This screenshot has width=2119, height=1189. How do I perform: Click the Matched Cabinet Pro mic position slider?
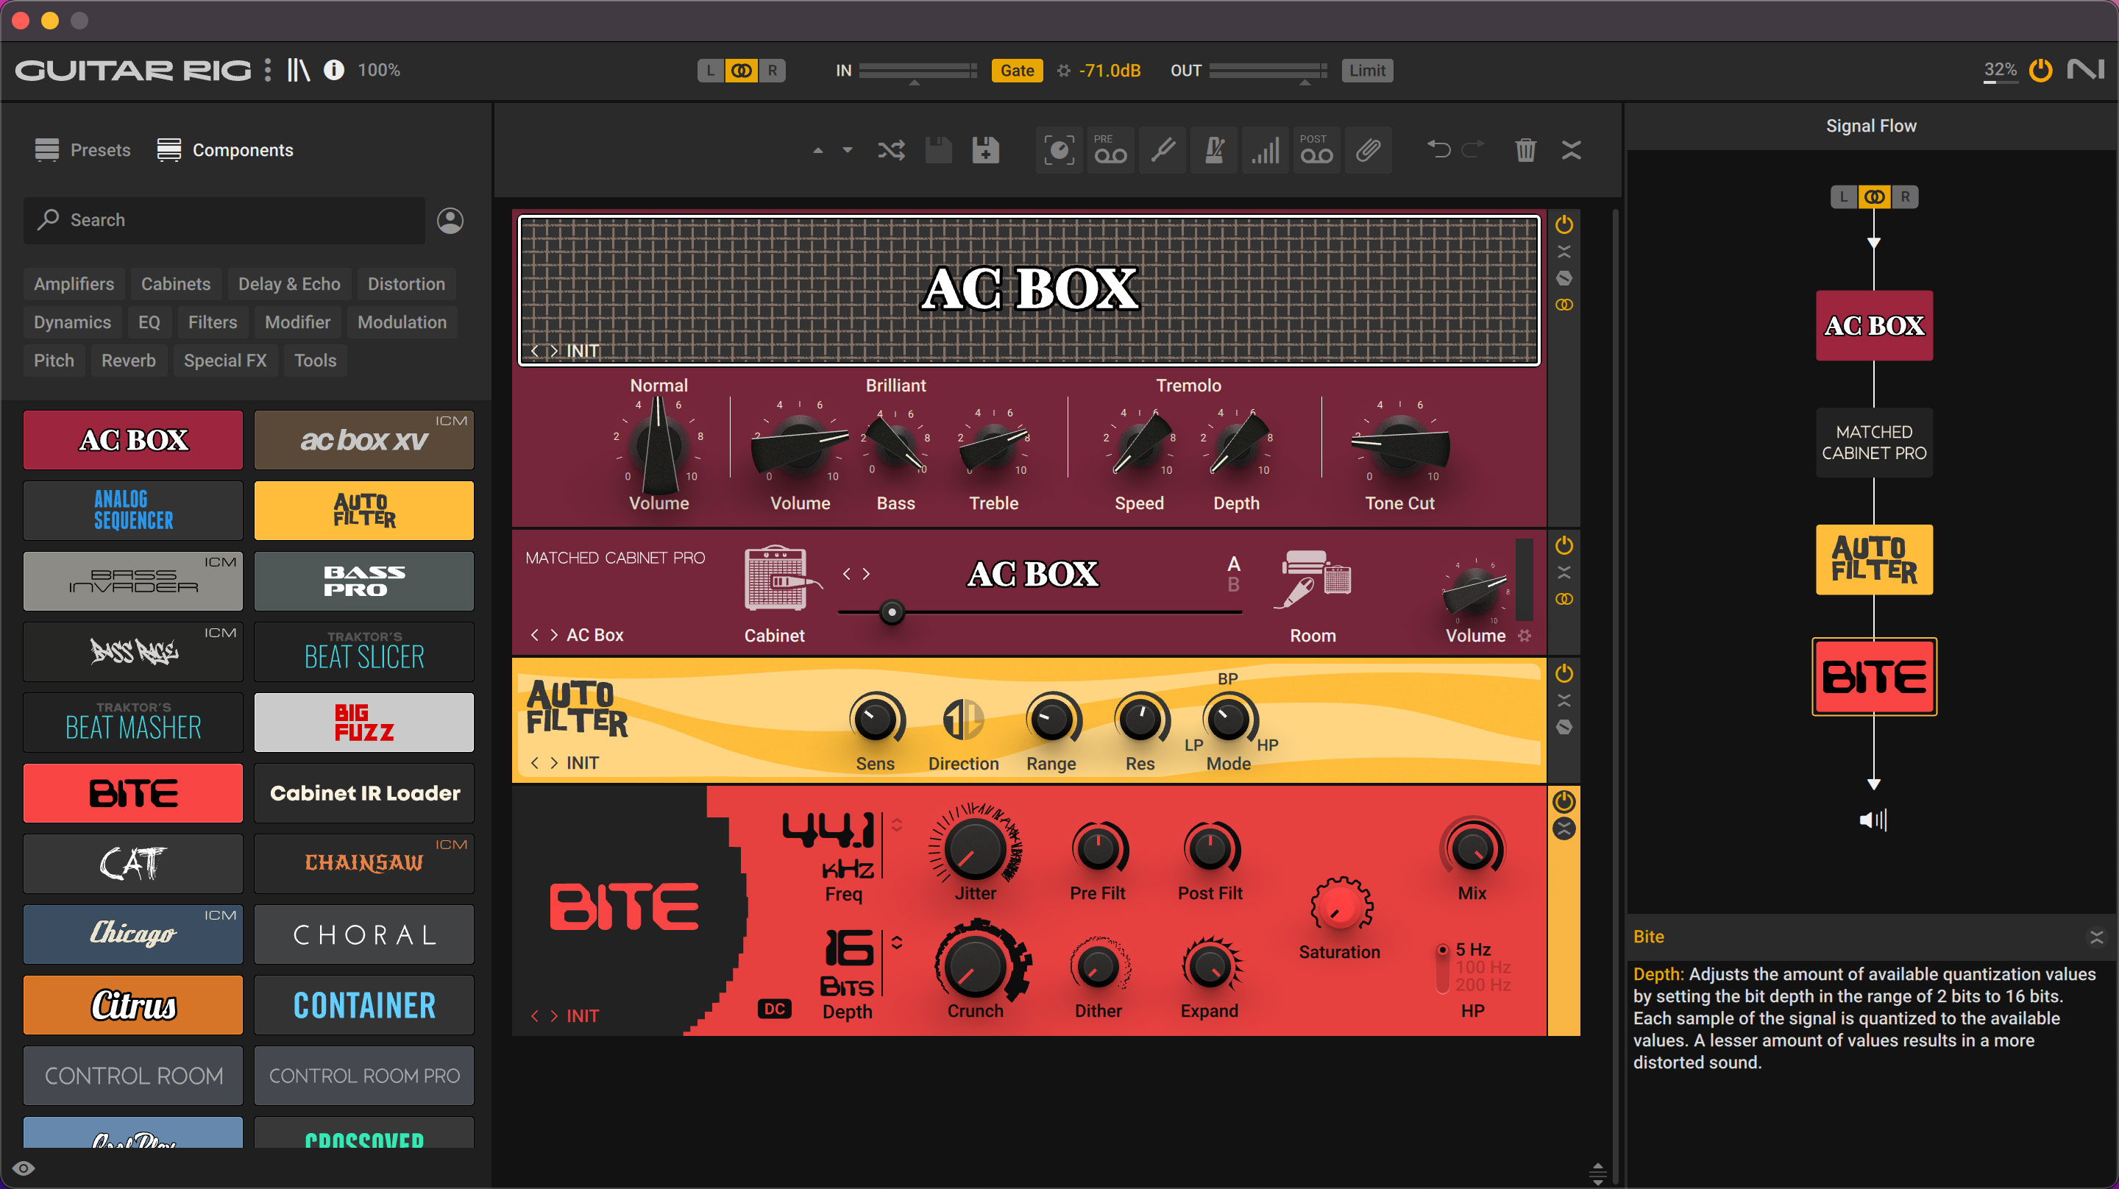[x=892, y=612]
